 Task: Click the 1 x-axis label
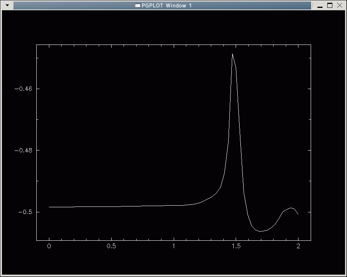click(174, 246)
